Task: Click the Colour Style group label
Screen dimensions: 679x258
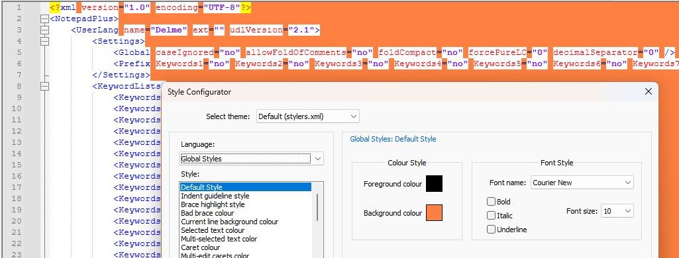Action: (407, 163)
